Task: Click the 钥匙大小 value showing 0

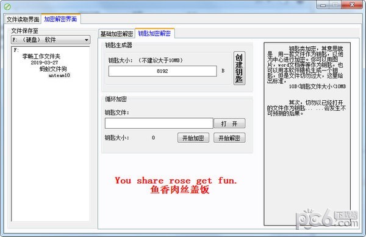Action: pyautogui.click(x=153, y=138)
